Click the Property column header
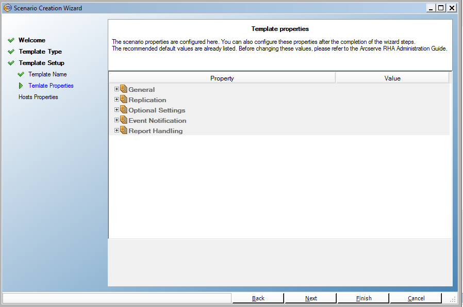This screenshot has height=307, width=463. (x=222, y=78)
